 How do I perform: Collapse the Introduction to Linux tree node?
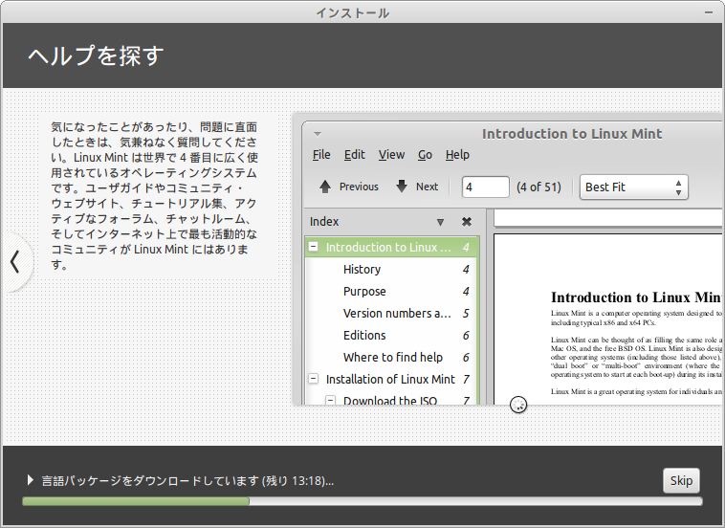coord(314,247)
